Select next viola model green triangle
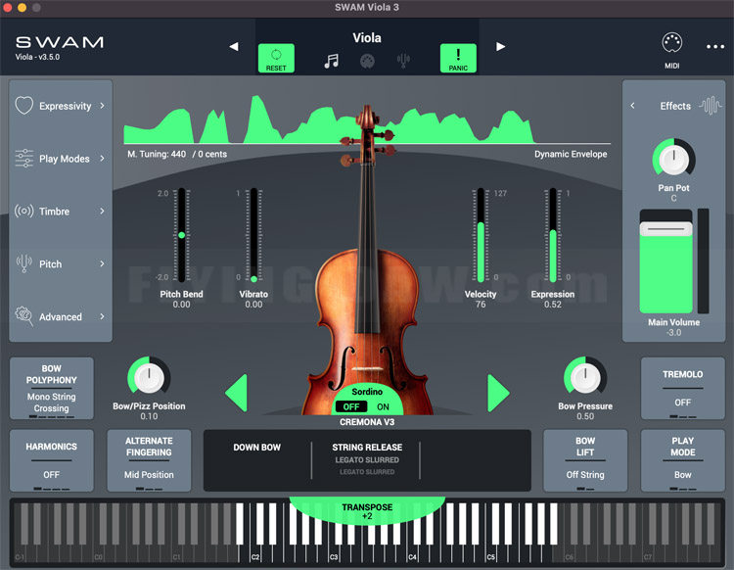 tap(498, 393)
